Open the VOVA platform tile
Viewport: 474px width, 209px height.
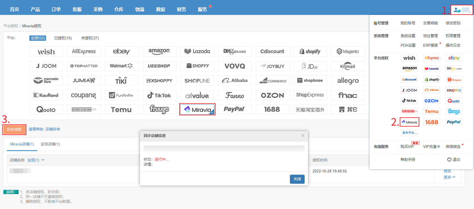[x=235, y=66]
